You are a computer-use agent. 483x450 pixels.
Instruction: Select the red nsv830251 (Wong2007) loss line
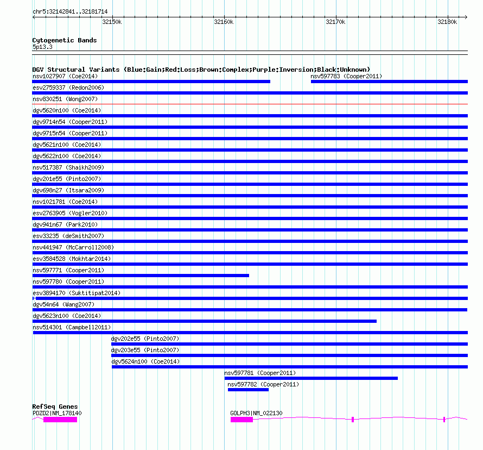tap(250, 104)
